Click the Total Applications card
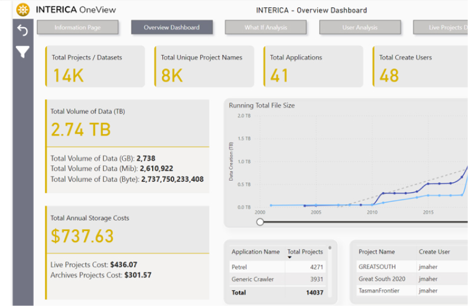This screenshot has height=306, width=468. coord(313,67)
